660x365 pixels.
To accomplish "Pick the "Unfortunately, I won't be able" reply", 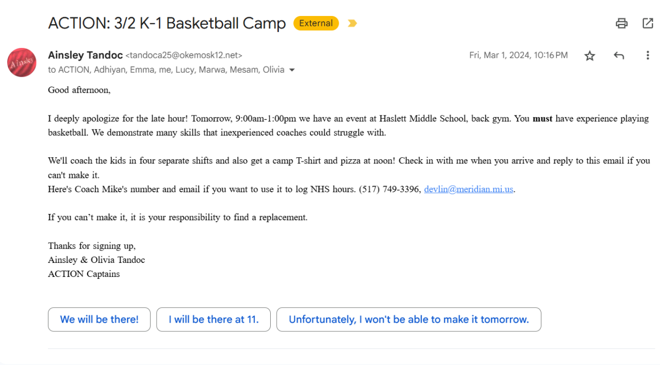I will pos(408,320).
